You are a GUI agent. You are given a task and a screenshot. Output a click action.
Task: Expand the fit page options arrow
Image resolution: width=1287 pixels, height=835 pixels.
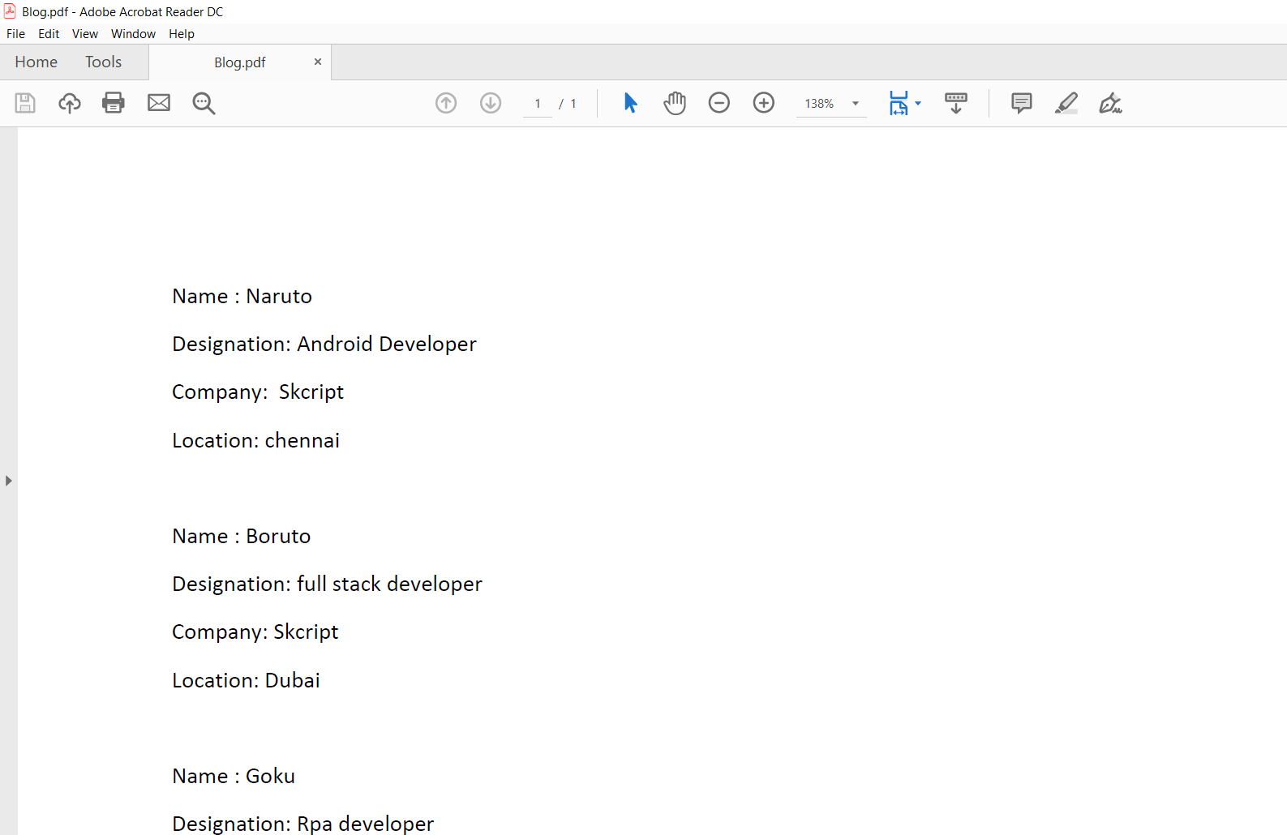coord(918,103)
